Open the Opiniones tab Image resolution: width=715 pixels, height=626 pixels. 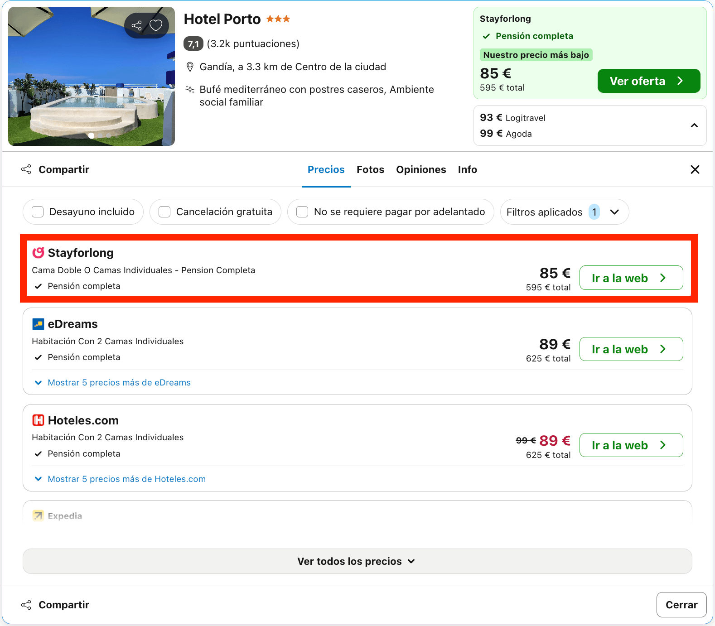click(421, 169)
